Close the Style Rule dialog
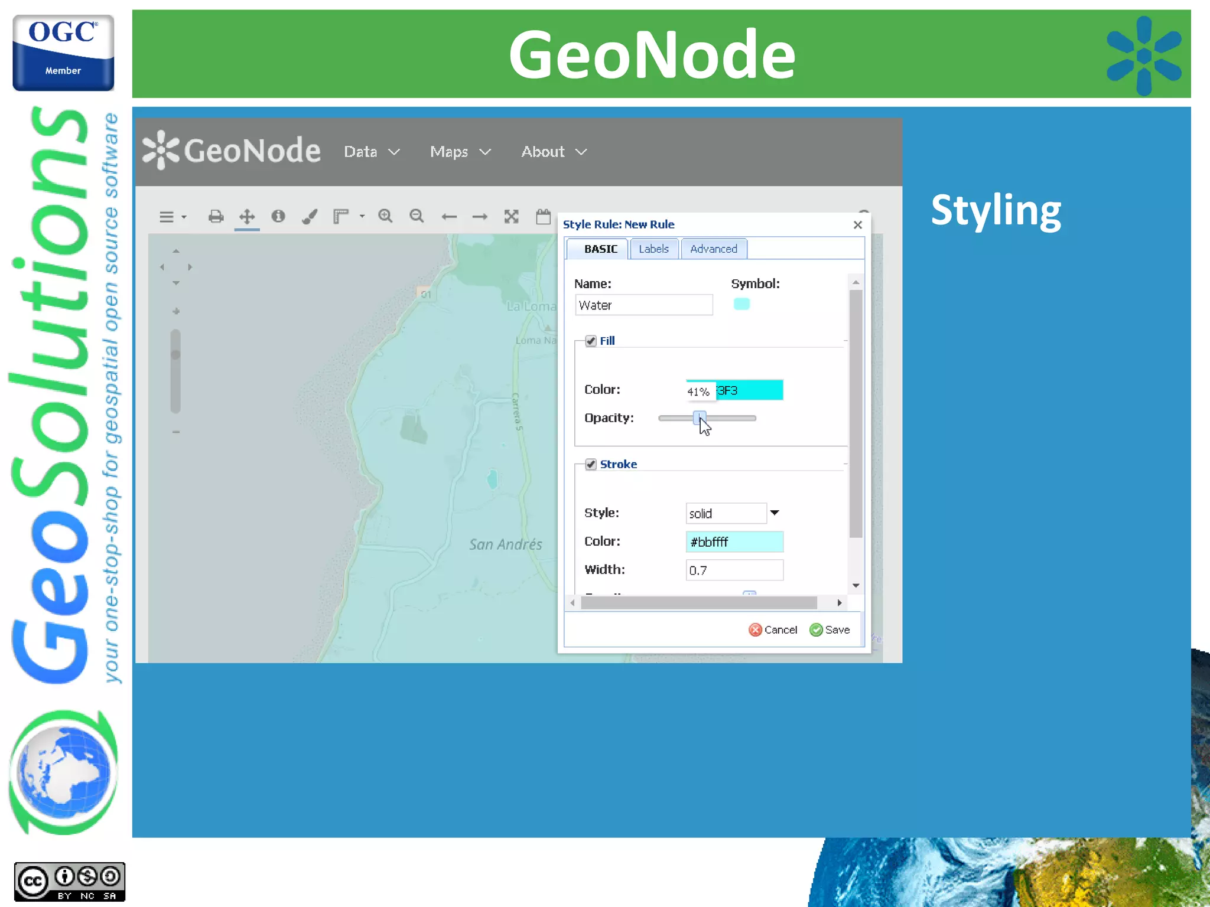The image size is (1210, 907). 858,225
